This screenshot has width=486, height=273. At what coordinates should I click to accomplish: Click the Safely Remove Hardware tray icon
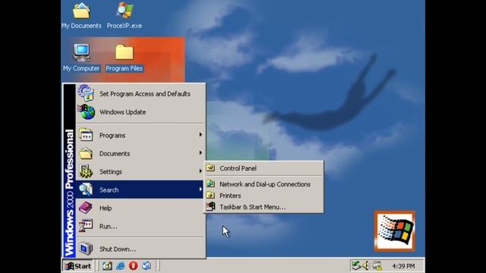click(x=356, y=265)
